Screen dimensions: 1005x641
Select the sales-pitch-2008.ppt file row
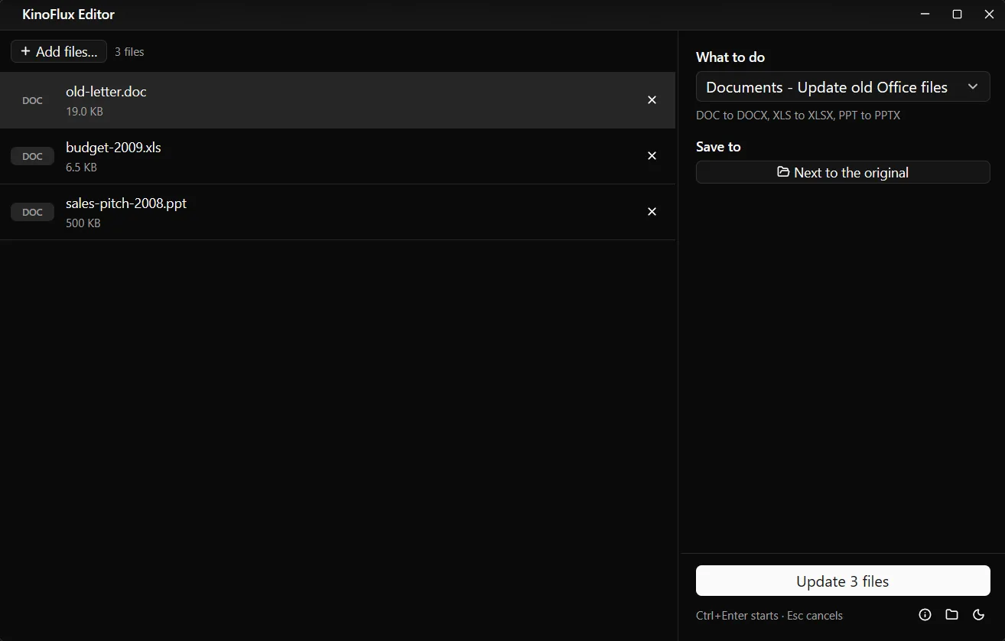[x=337, y=212]
